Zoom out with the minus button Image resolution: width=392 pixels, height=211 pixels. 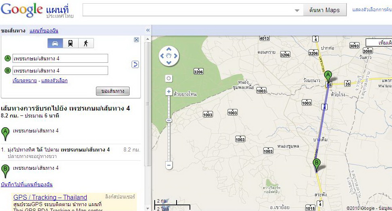[x=169, y=165]
